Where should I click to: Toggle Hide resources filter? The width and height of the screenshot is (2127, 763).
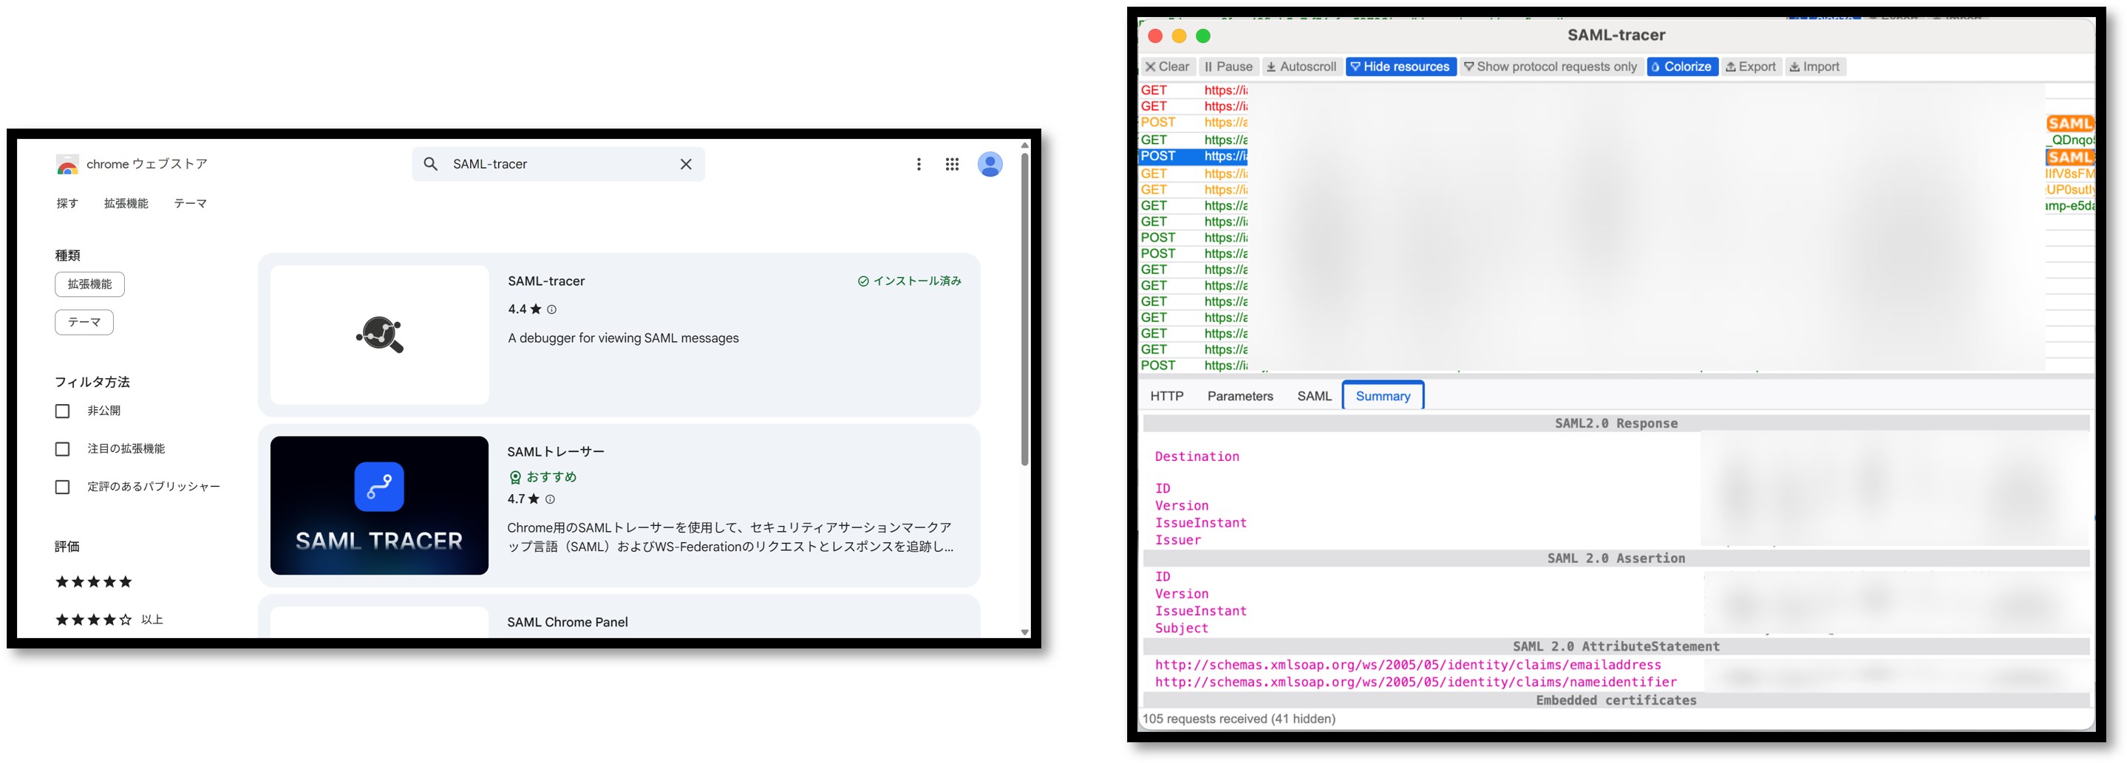coord(1400,66)
